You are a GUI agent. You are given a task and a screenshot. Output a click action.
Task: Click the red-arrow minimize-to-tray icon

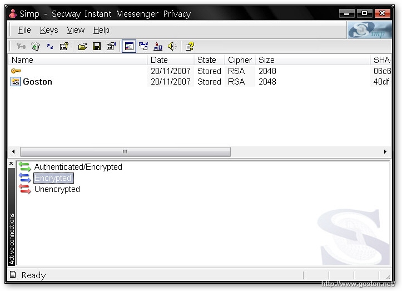[x=158, y=46]
